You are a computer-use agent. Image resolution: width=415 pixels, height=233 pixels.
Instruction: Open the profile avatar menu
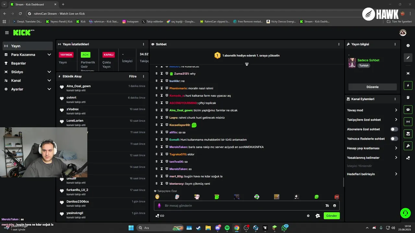coord(403,33)
